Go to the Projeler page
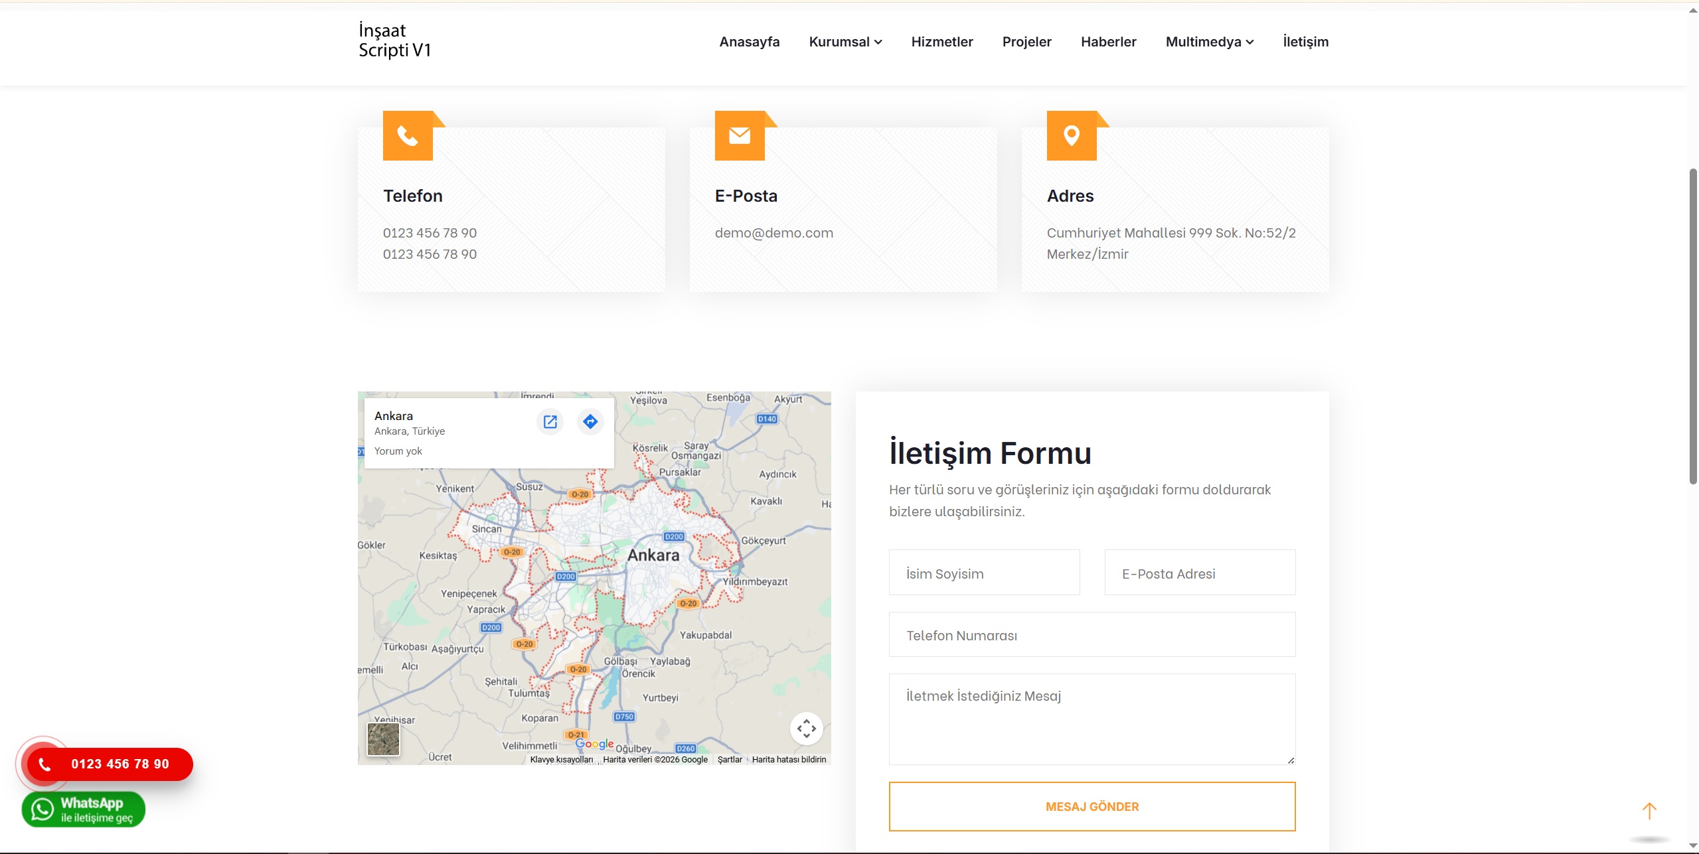 click(1026, 42)
